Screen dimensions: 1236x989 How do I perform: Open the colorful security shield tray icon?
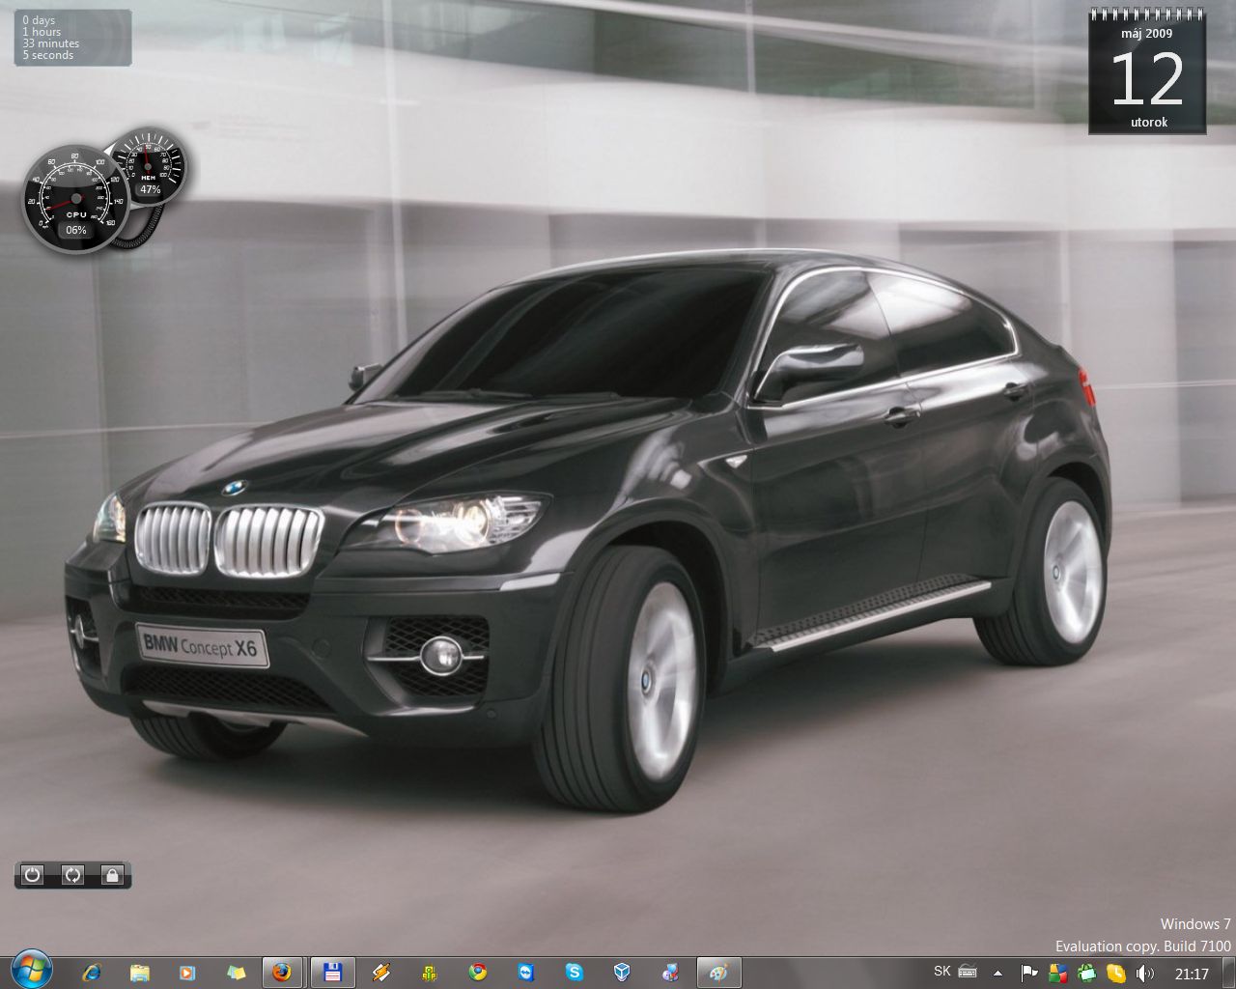(1058, 974)
